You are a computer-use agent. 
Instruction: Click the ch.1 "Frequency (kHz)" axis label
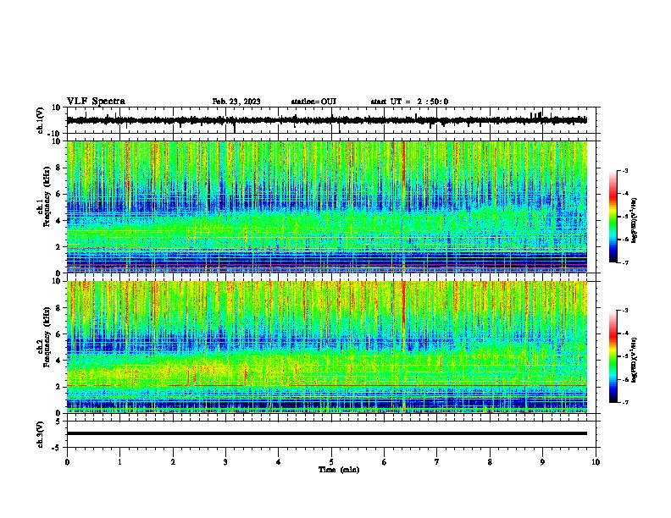click(x=47, y=197)
